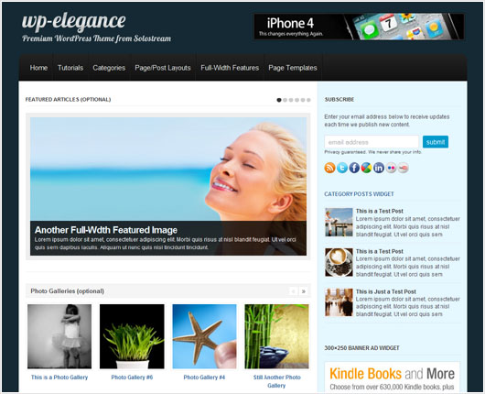Screen dimensions: 485x394
Task: Submit the email subscription form
Action: (436, 142)
